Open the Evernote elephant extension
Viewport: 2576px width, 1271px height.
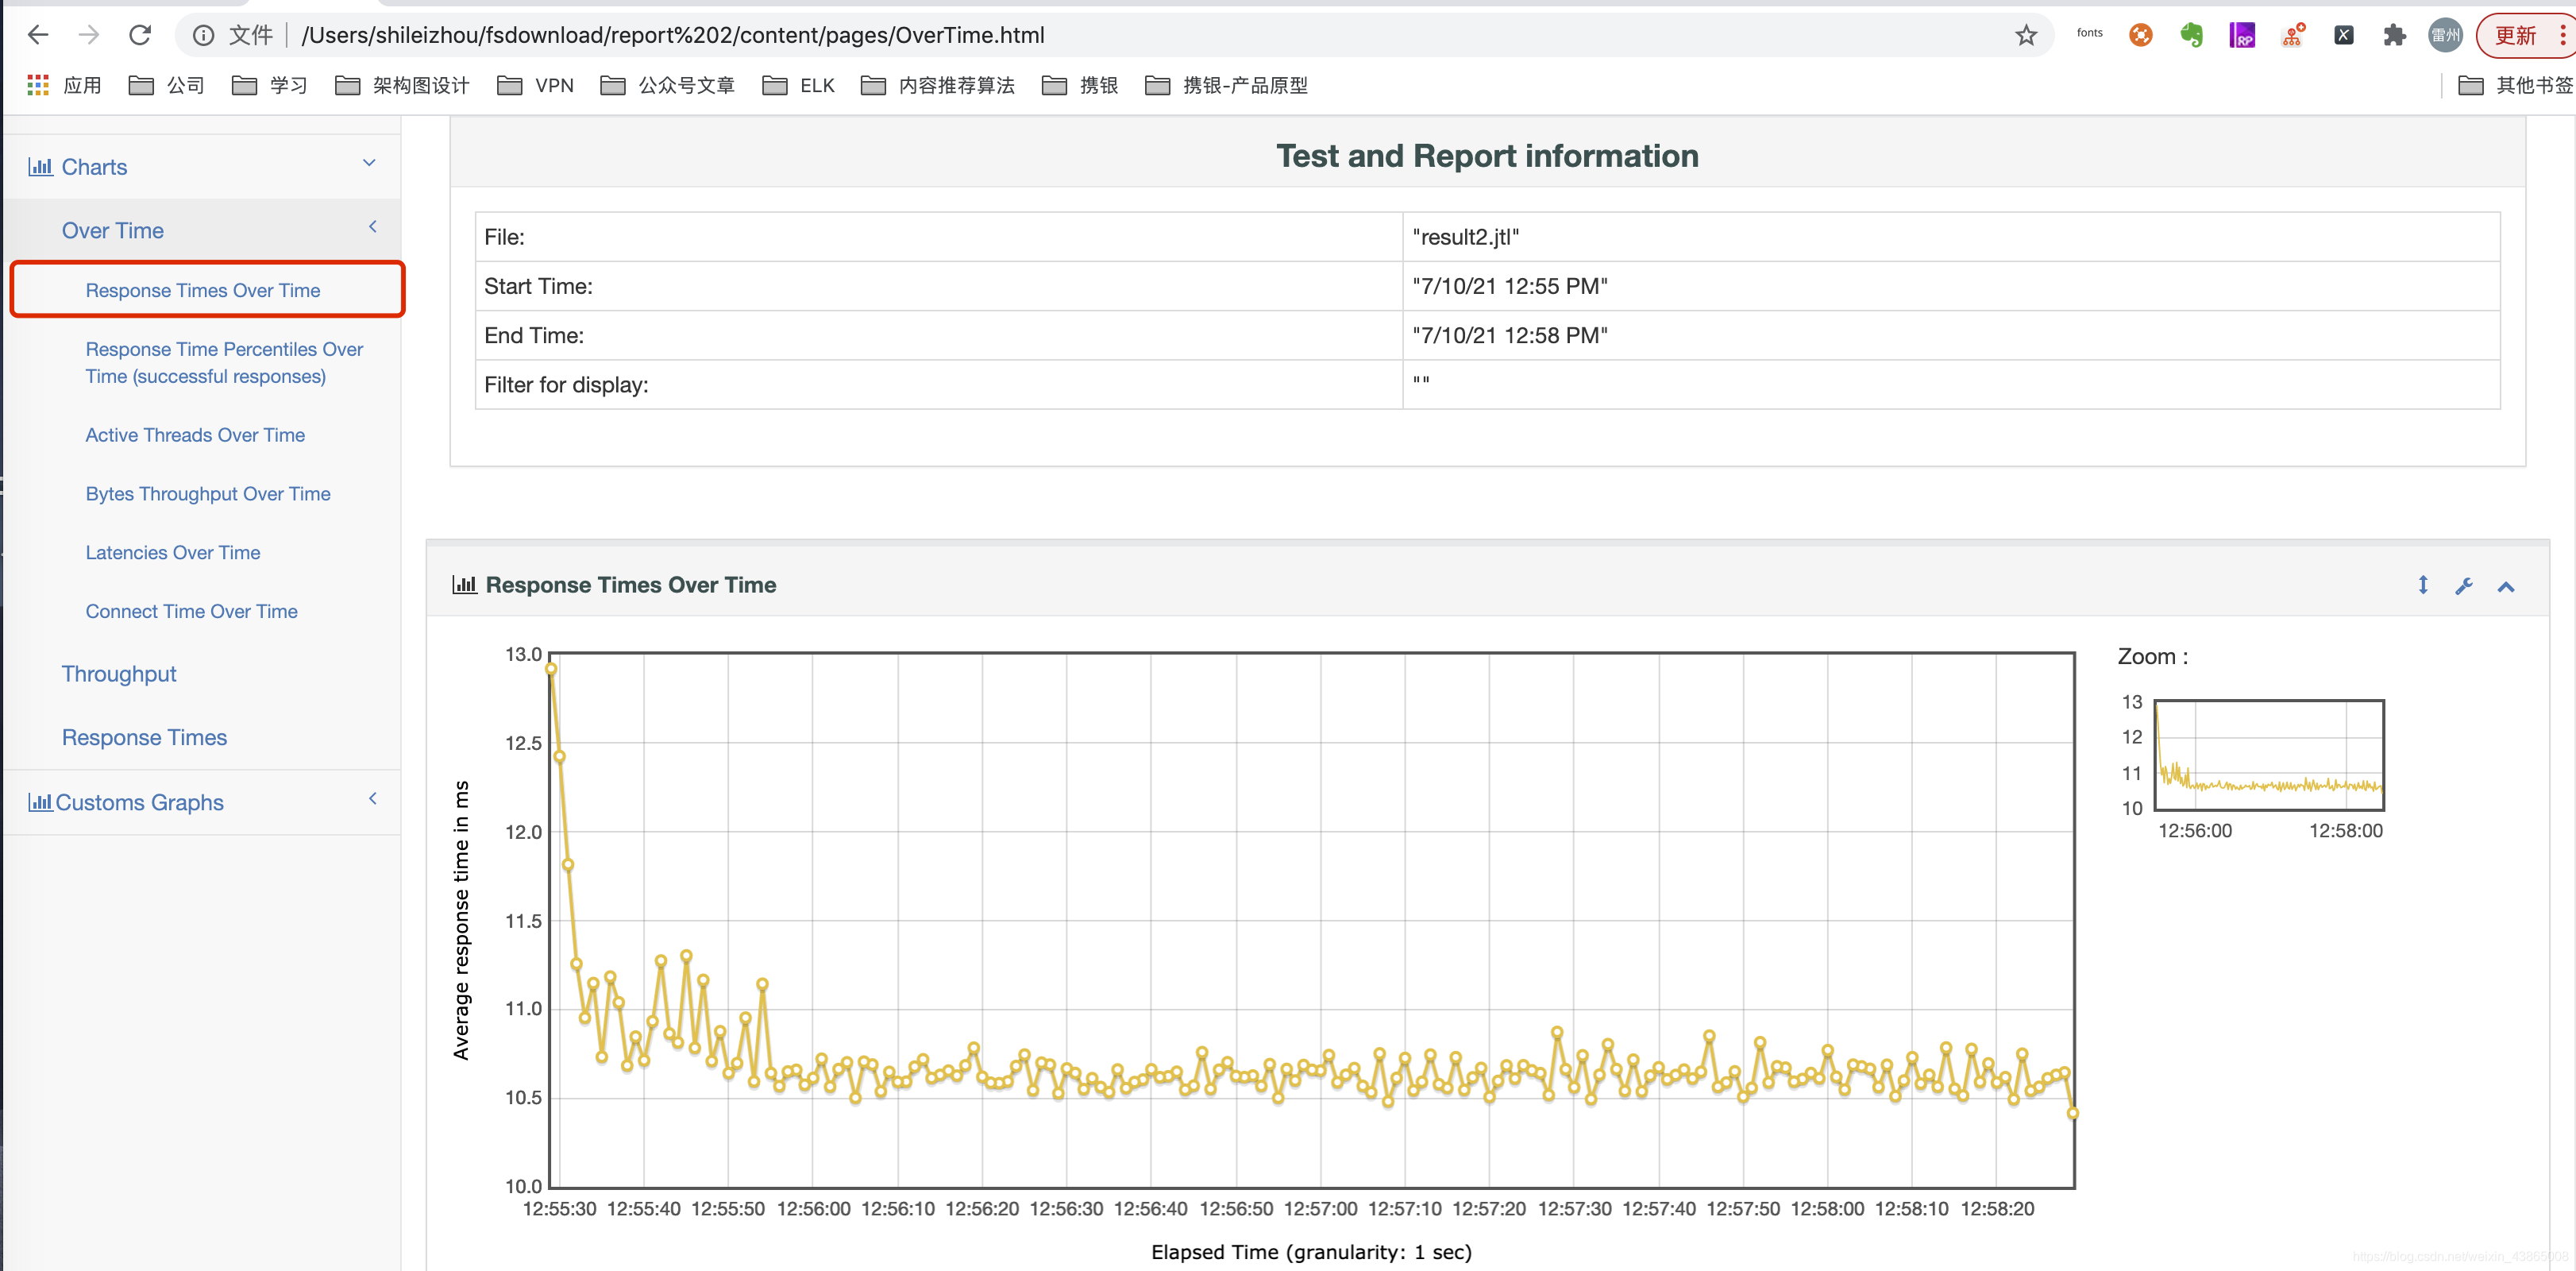point(2191,35)
